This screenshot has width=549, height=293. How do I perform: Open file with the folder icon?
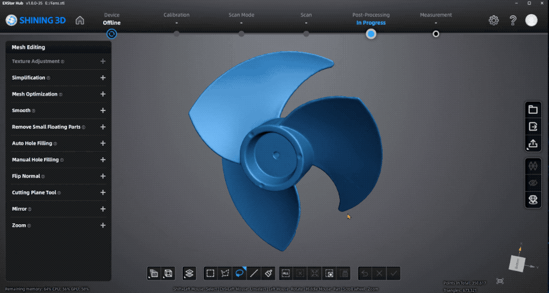[533, 109]
